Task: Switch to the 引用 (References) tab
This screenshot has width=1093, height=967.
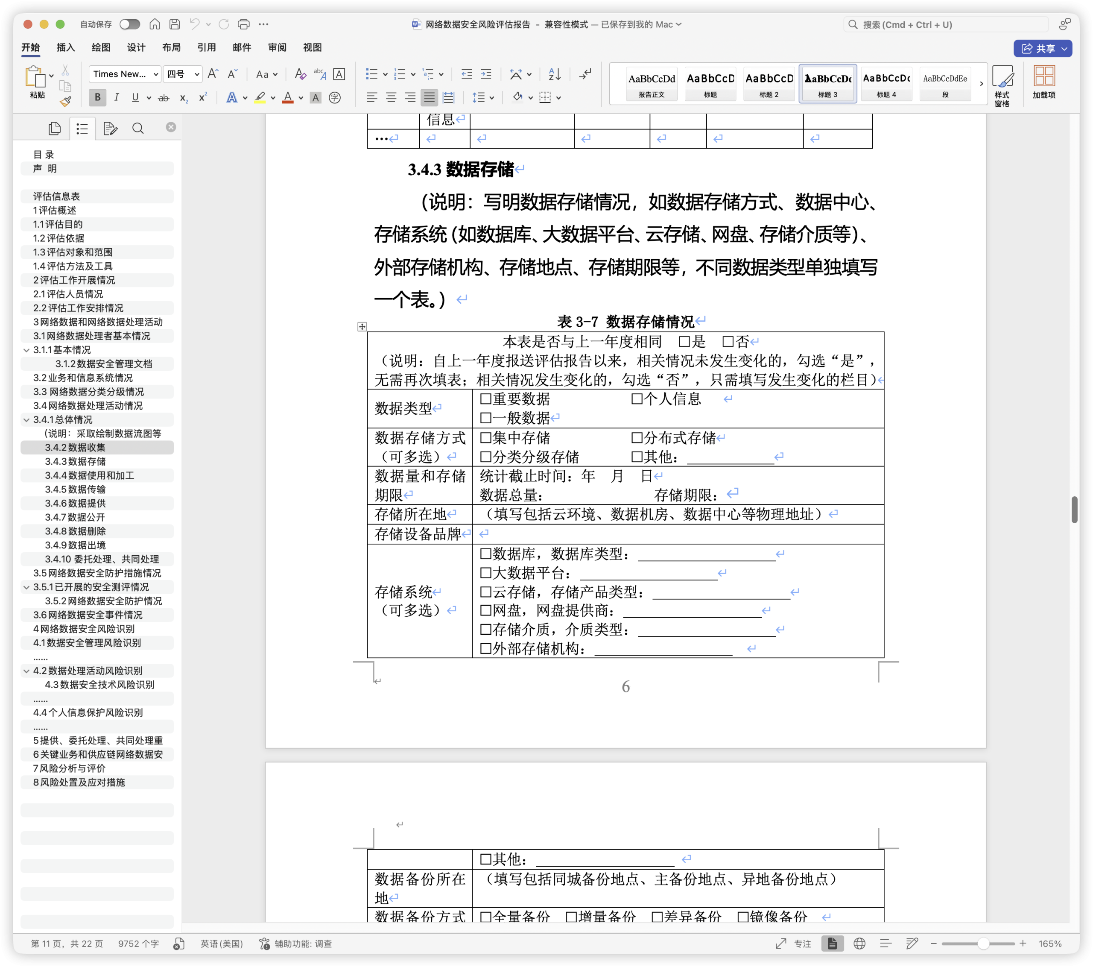Action: point(206,47)
